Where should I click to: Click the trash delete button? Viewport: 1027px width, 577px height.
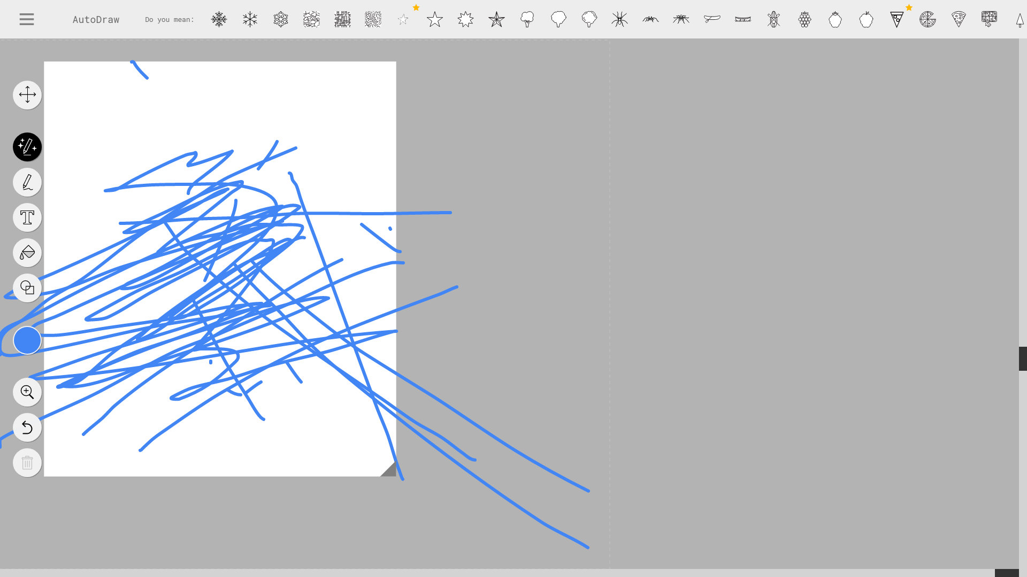[x=27, y=463]
